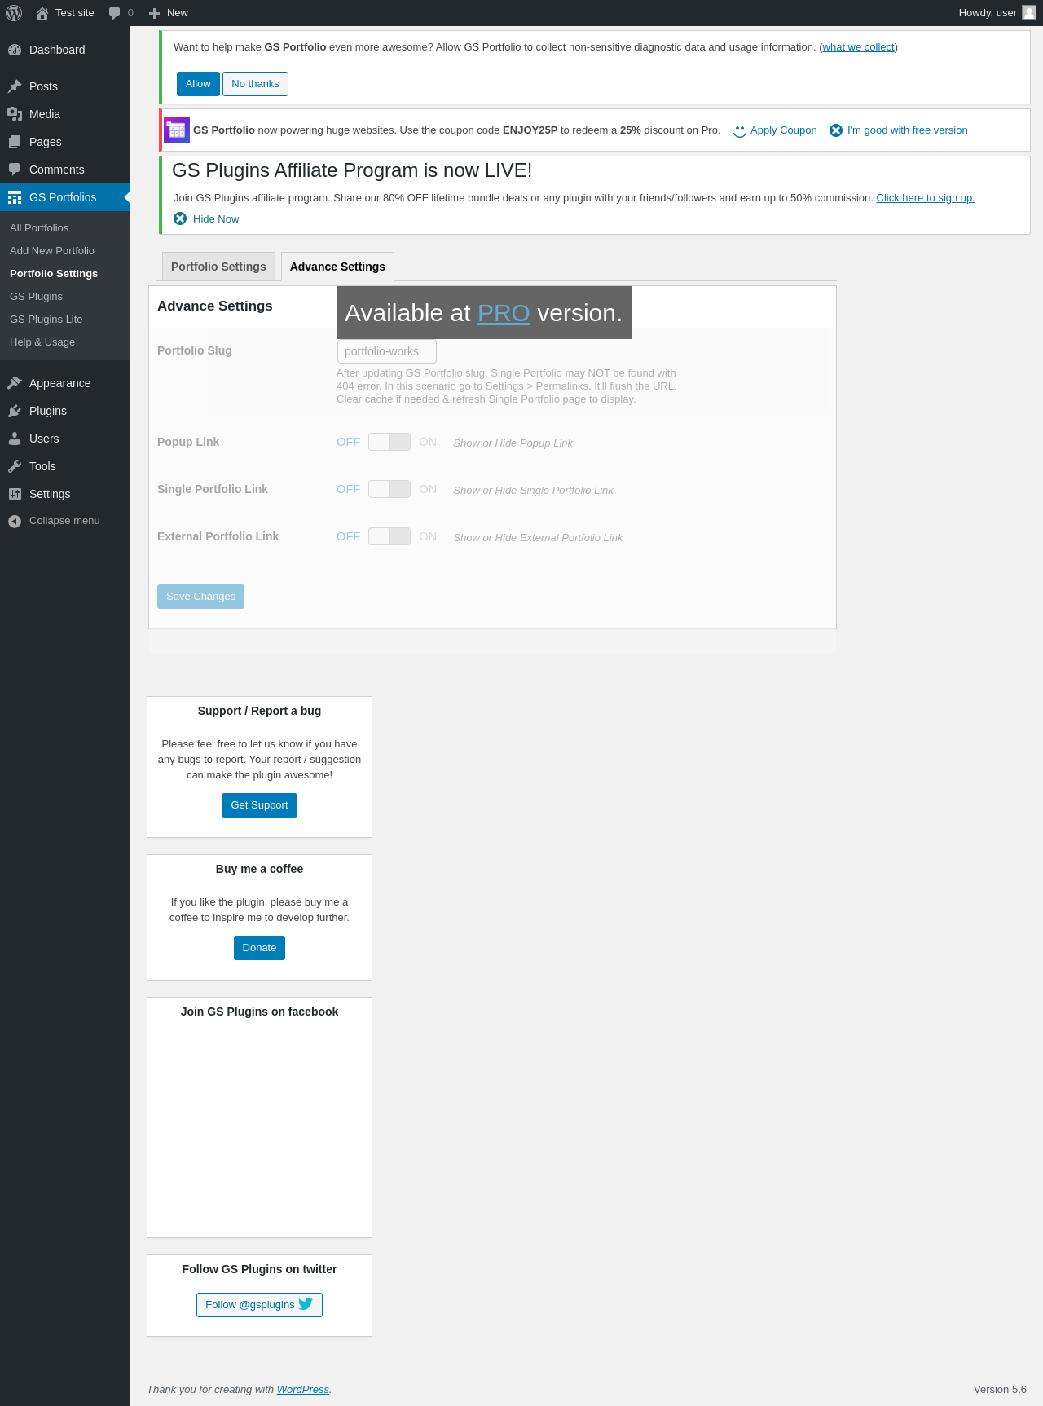
Task: Click the Media icon in sidebar
Action: (15, 114)
